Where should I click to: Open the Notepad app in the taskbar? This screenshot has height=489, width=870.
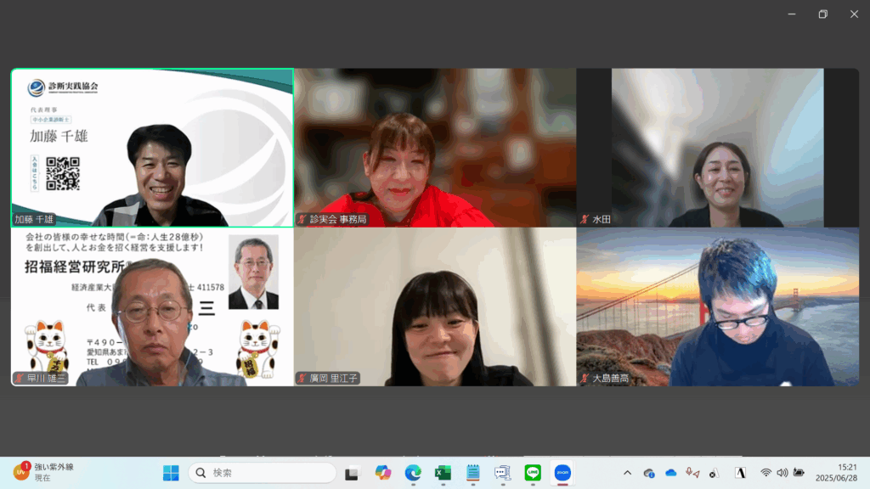[x=472, y=473]
